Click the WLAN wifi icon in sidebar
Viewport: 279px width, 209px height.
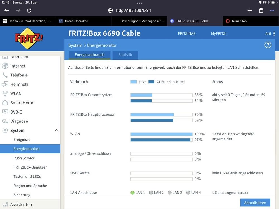5,93
